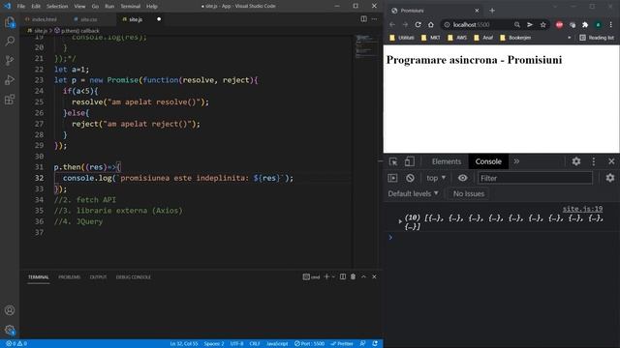Image resolution: width=620 pixels, height=348 pixels.
Task: Click the No Issues button
Action: point(469,193)
